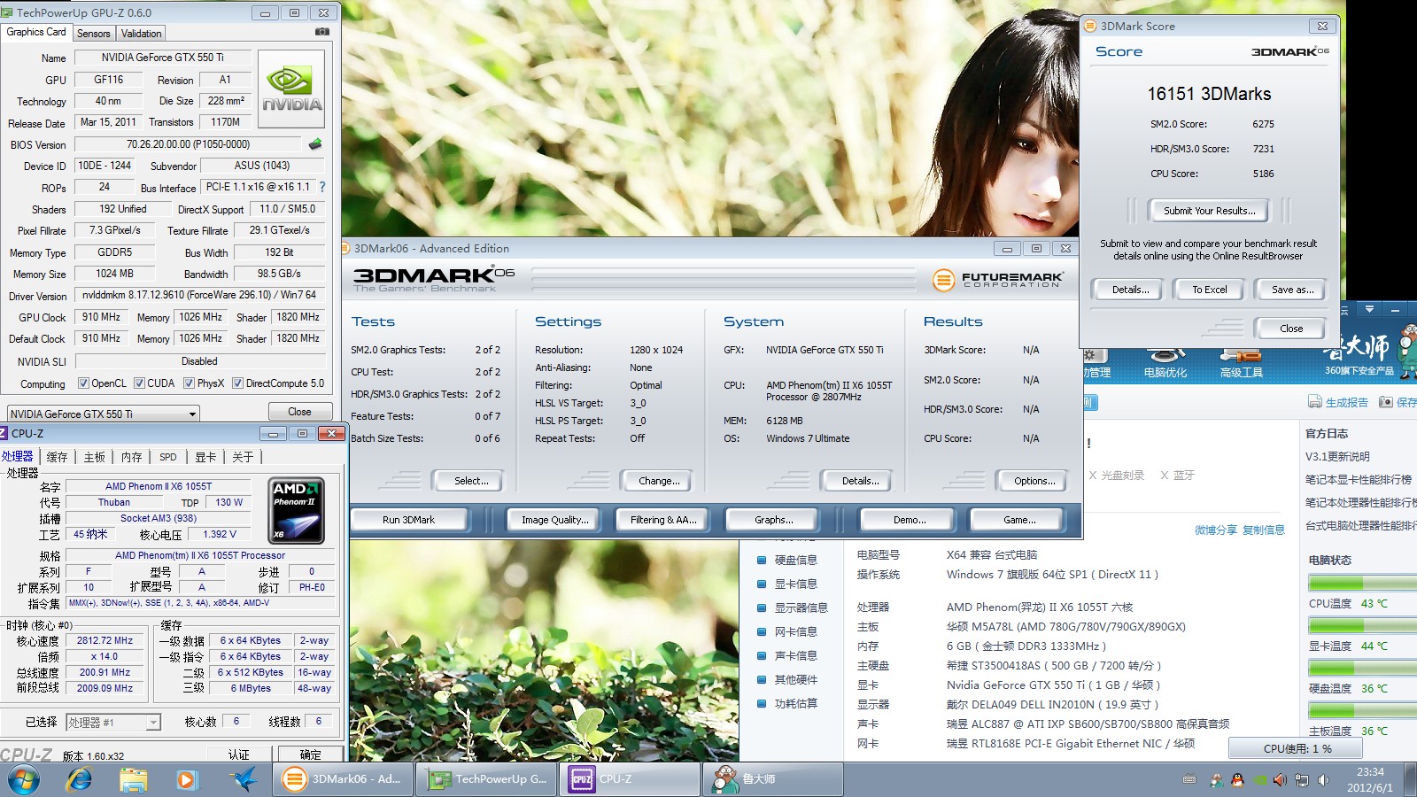
Task: Click QQ penguin tray icon
Action: pyautogui.click(x=1237, y=780)
